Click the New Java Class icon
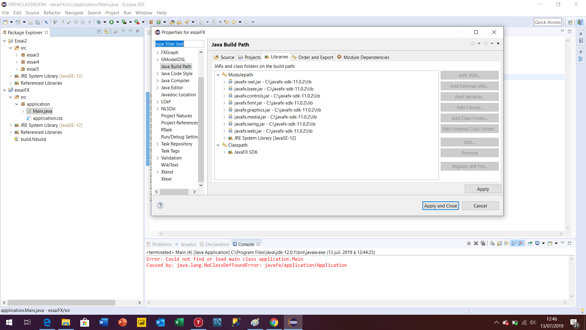This screenshot has height=330, width=586. coord(159,22)
